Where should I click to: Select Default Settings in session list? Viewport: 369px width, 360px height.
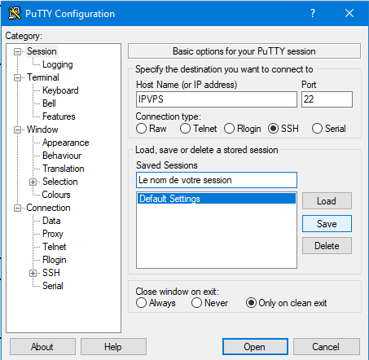pyautogui.click(x=217, y=199)
